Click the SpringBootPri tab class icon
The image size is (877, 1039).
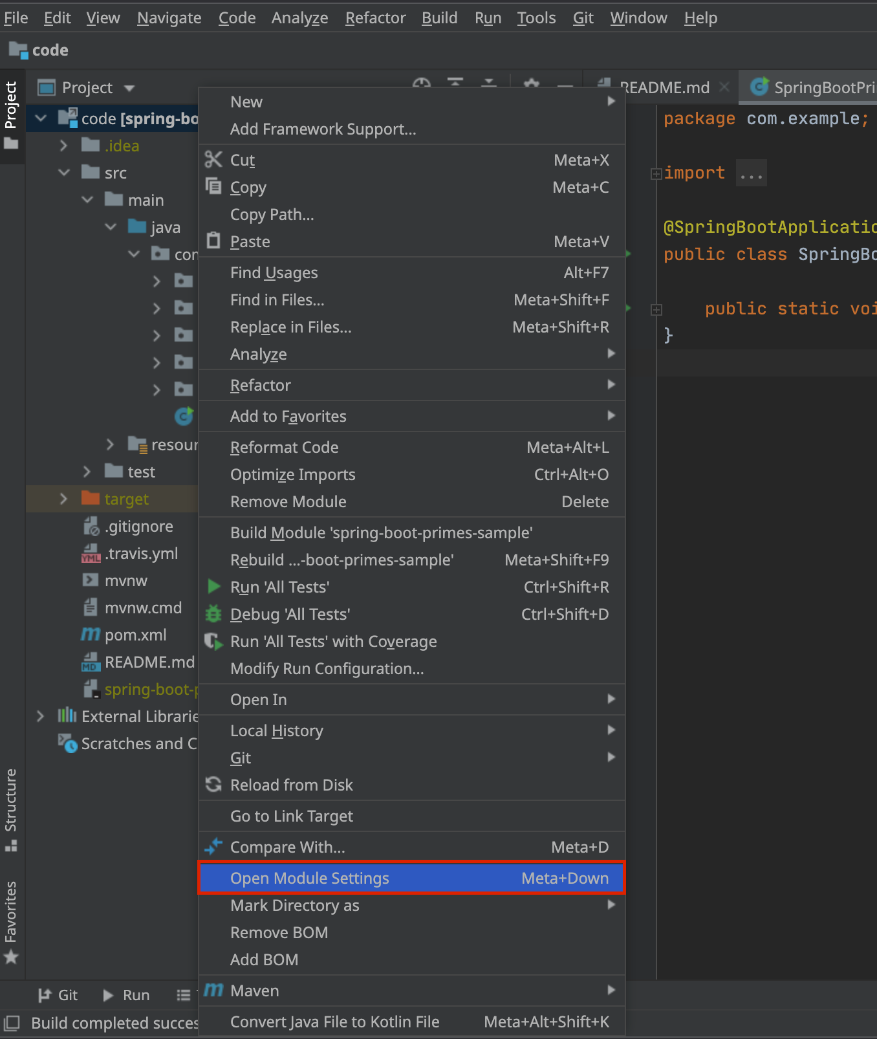point(759,87)
